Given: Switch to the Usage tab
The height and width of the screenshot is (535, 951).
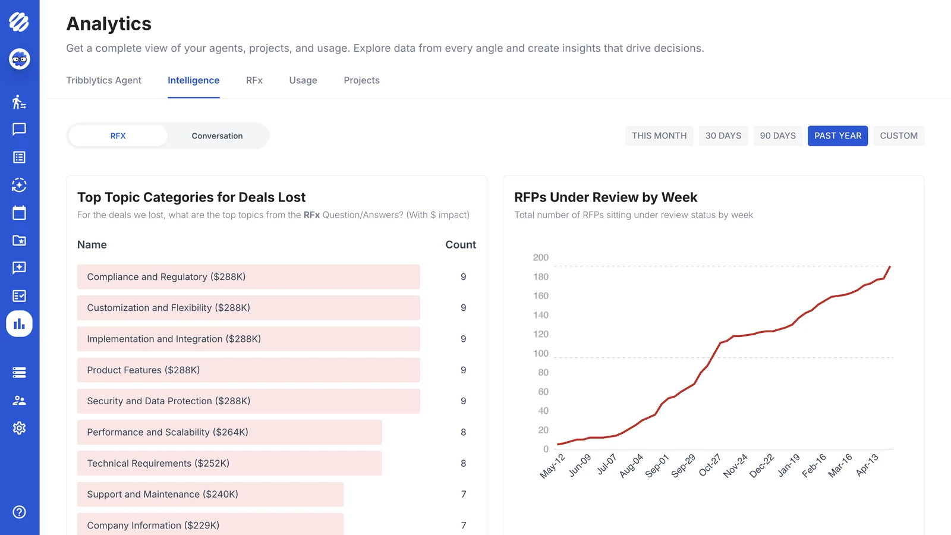Looking at the screenshot, I should [x=303, y=80].
